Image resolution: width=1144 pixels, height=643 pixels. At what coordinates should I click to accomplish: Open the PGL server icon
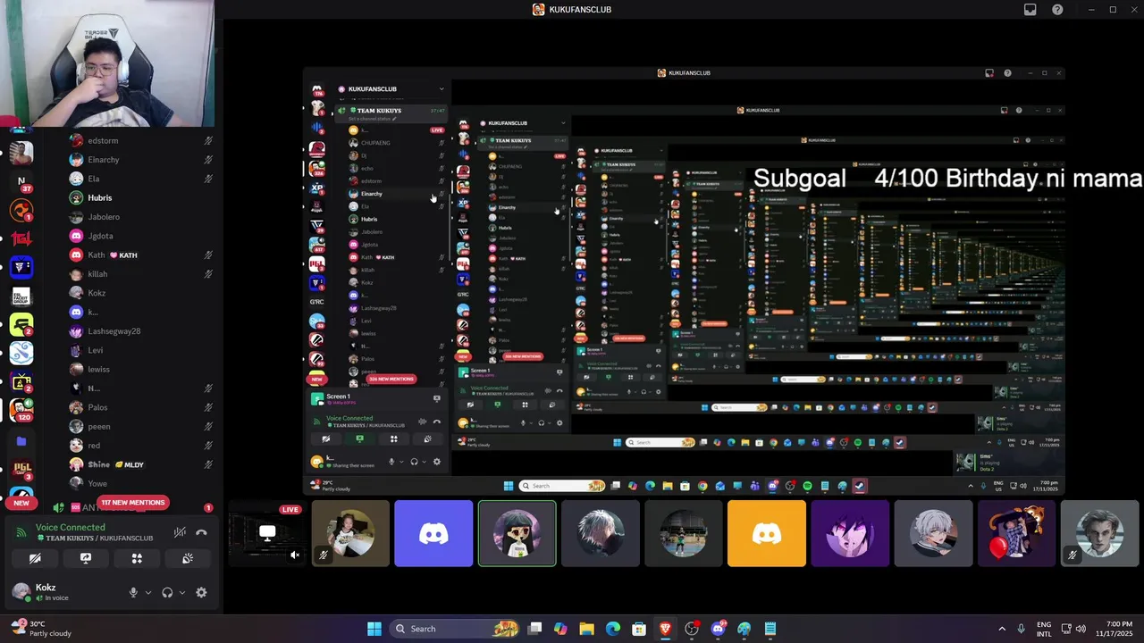coord(21,469)
